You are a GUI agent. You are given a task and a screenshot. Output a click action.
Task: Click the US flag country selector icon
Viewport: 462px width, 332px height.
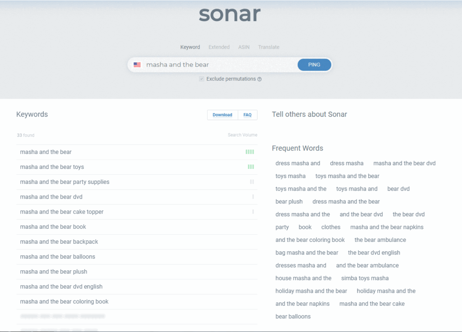tap(137, 65)
